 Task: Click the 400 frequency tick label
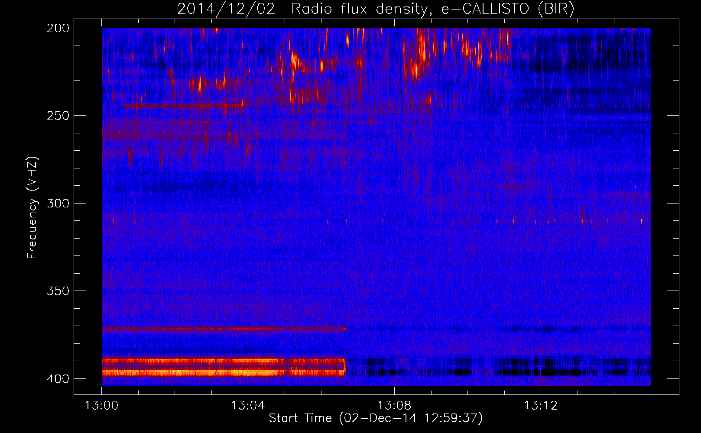tap(58, 379)
